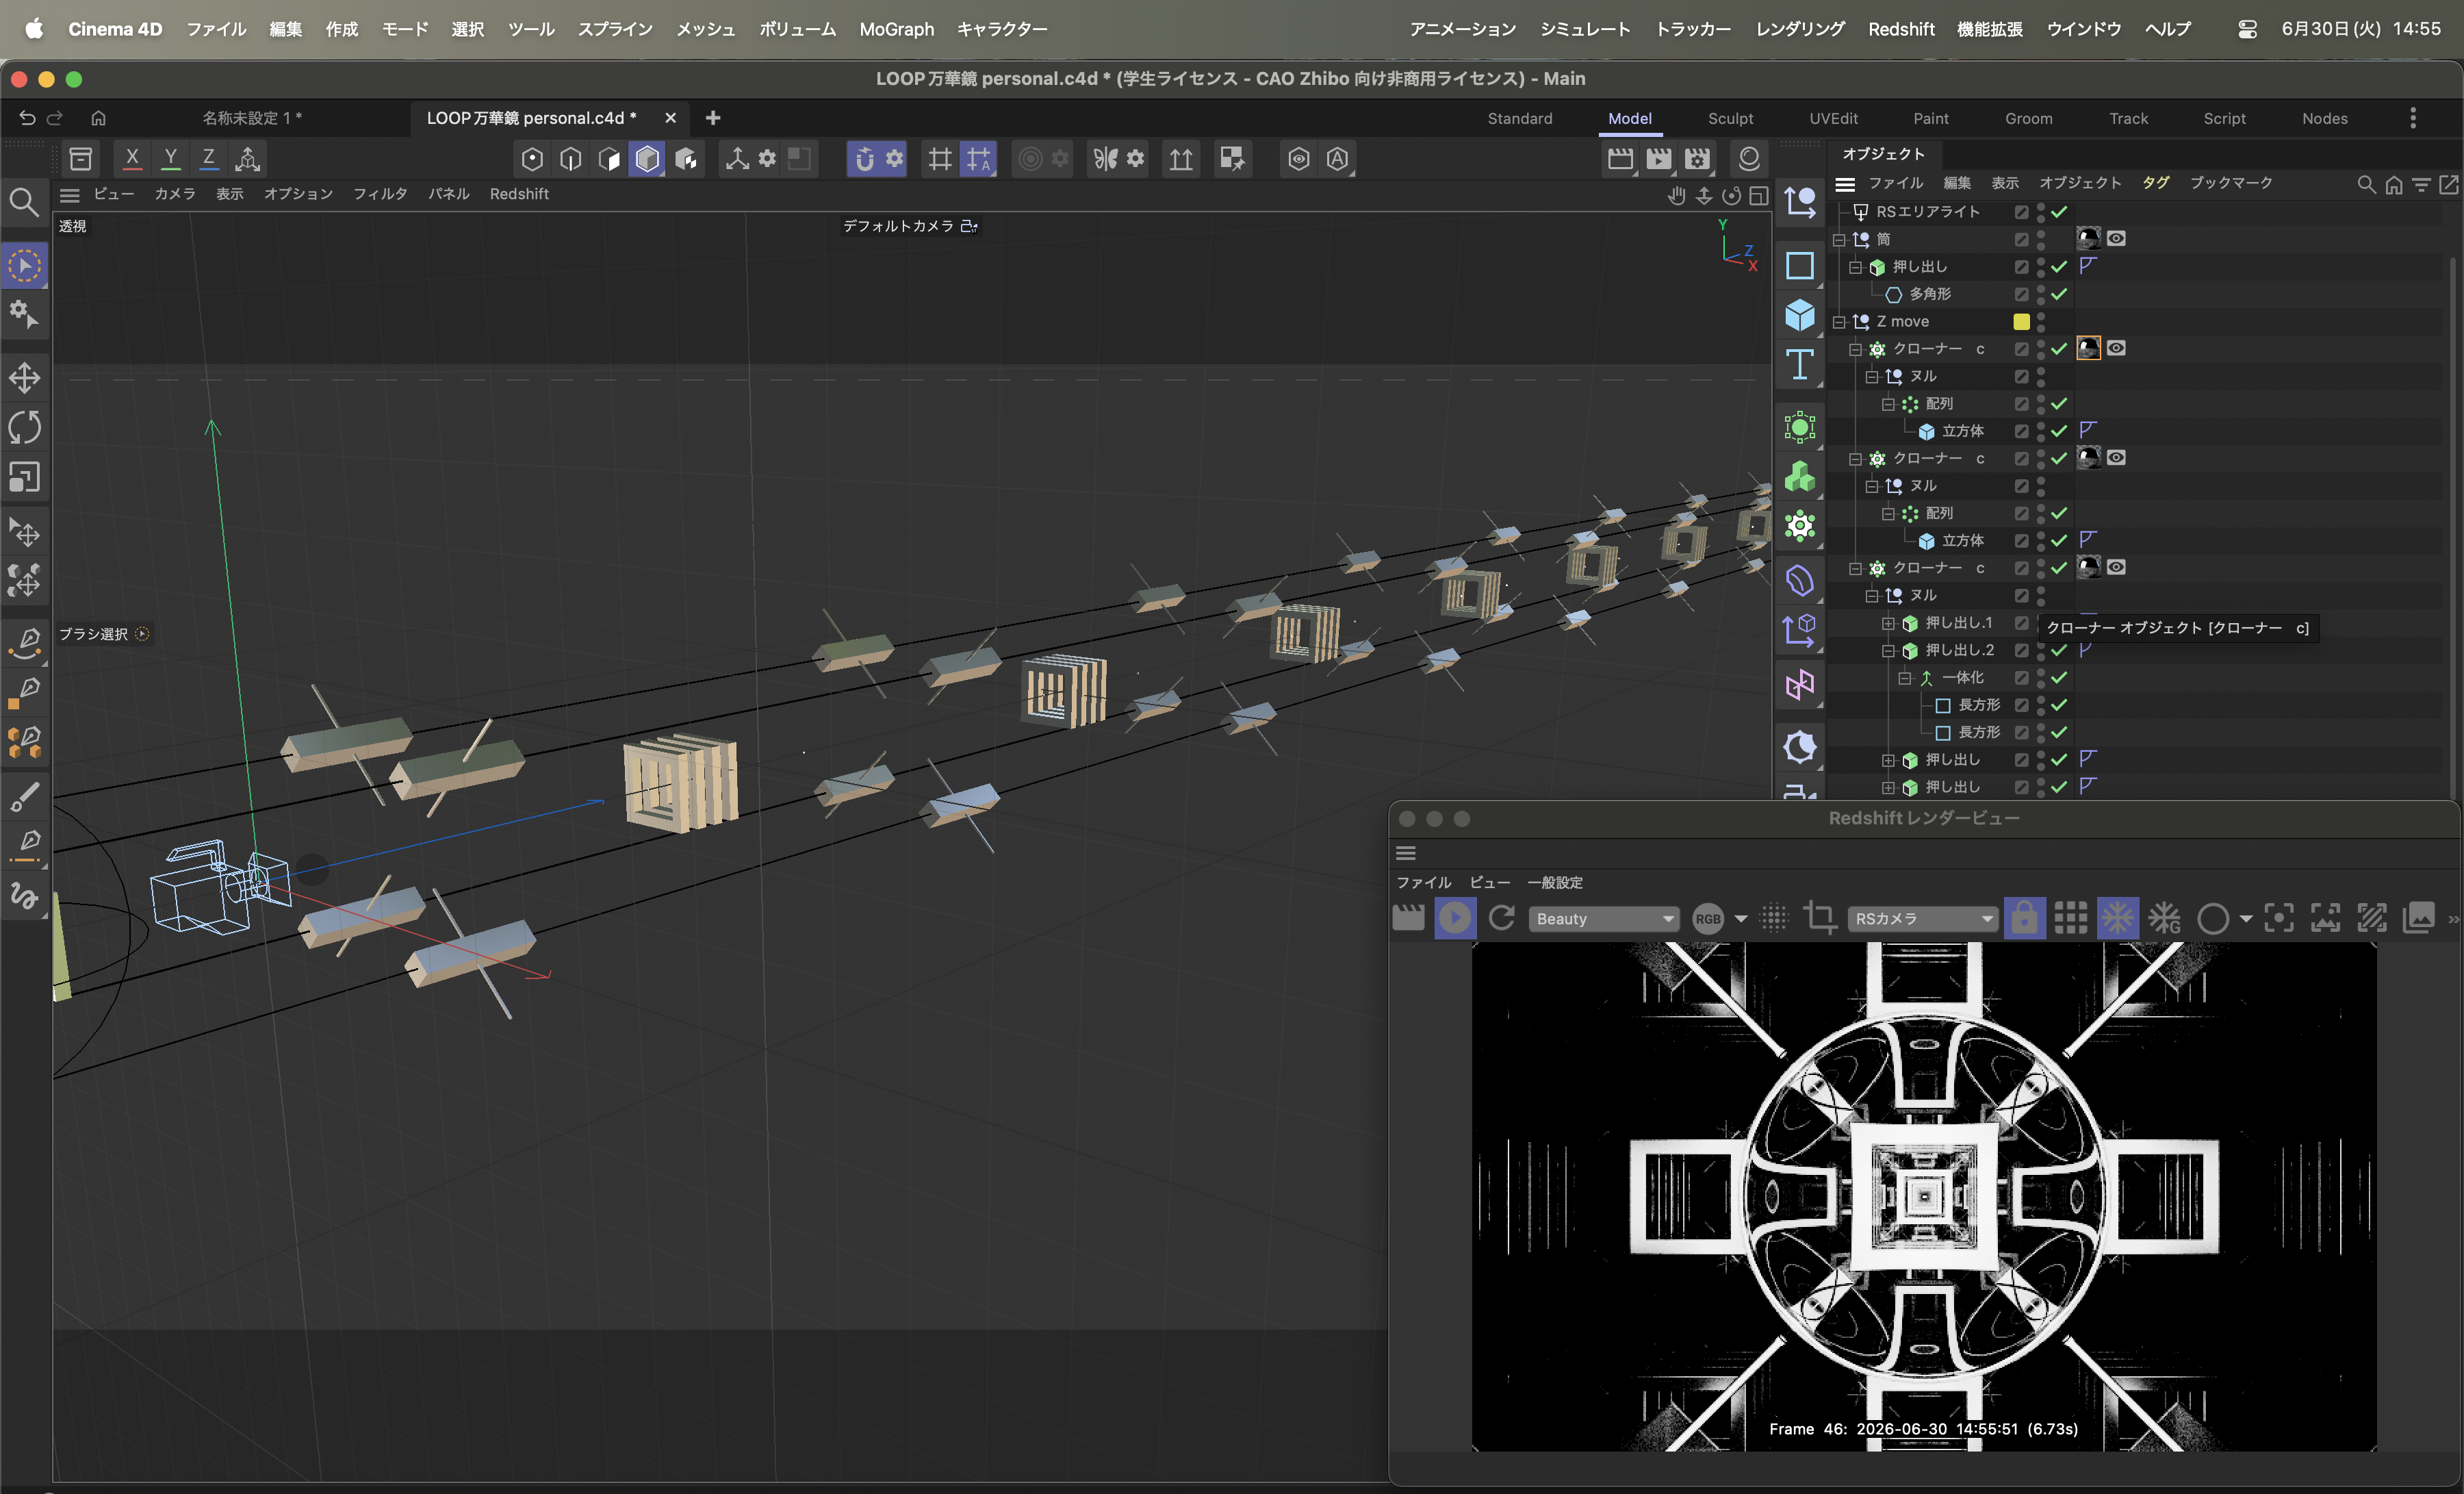Switch to Sculpt layout tab

click(x=1730, y=118)
